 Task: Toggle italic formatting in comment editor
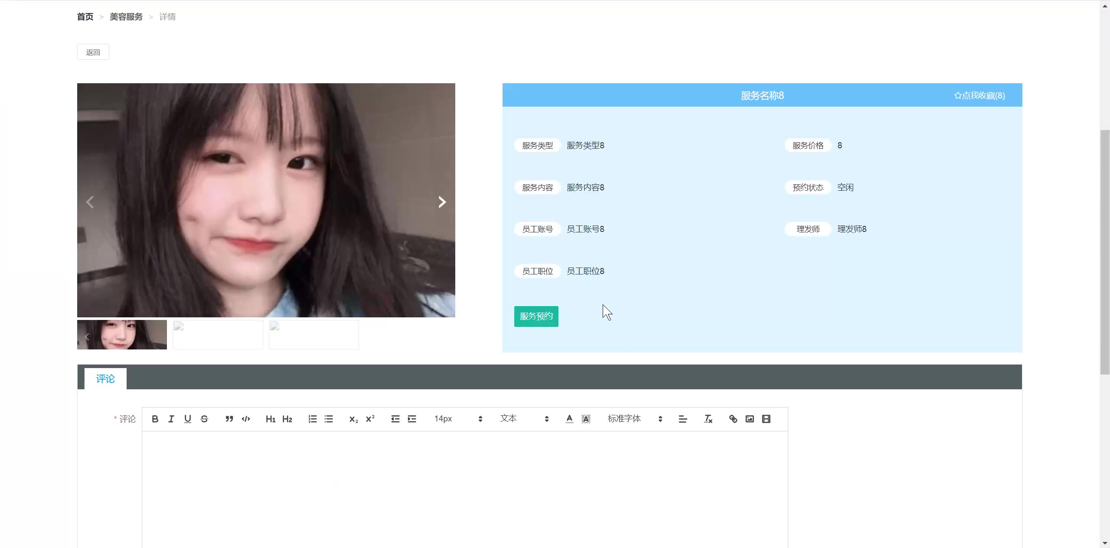pyautogui.click(x=171, y=419)
